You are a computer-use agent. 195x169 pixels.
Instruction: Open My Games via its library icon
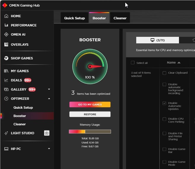(6, 71)
